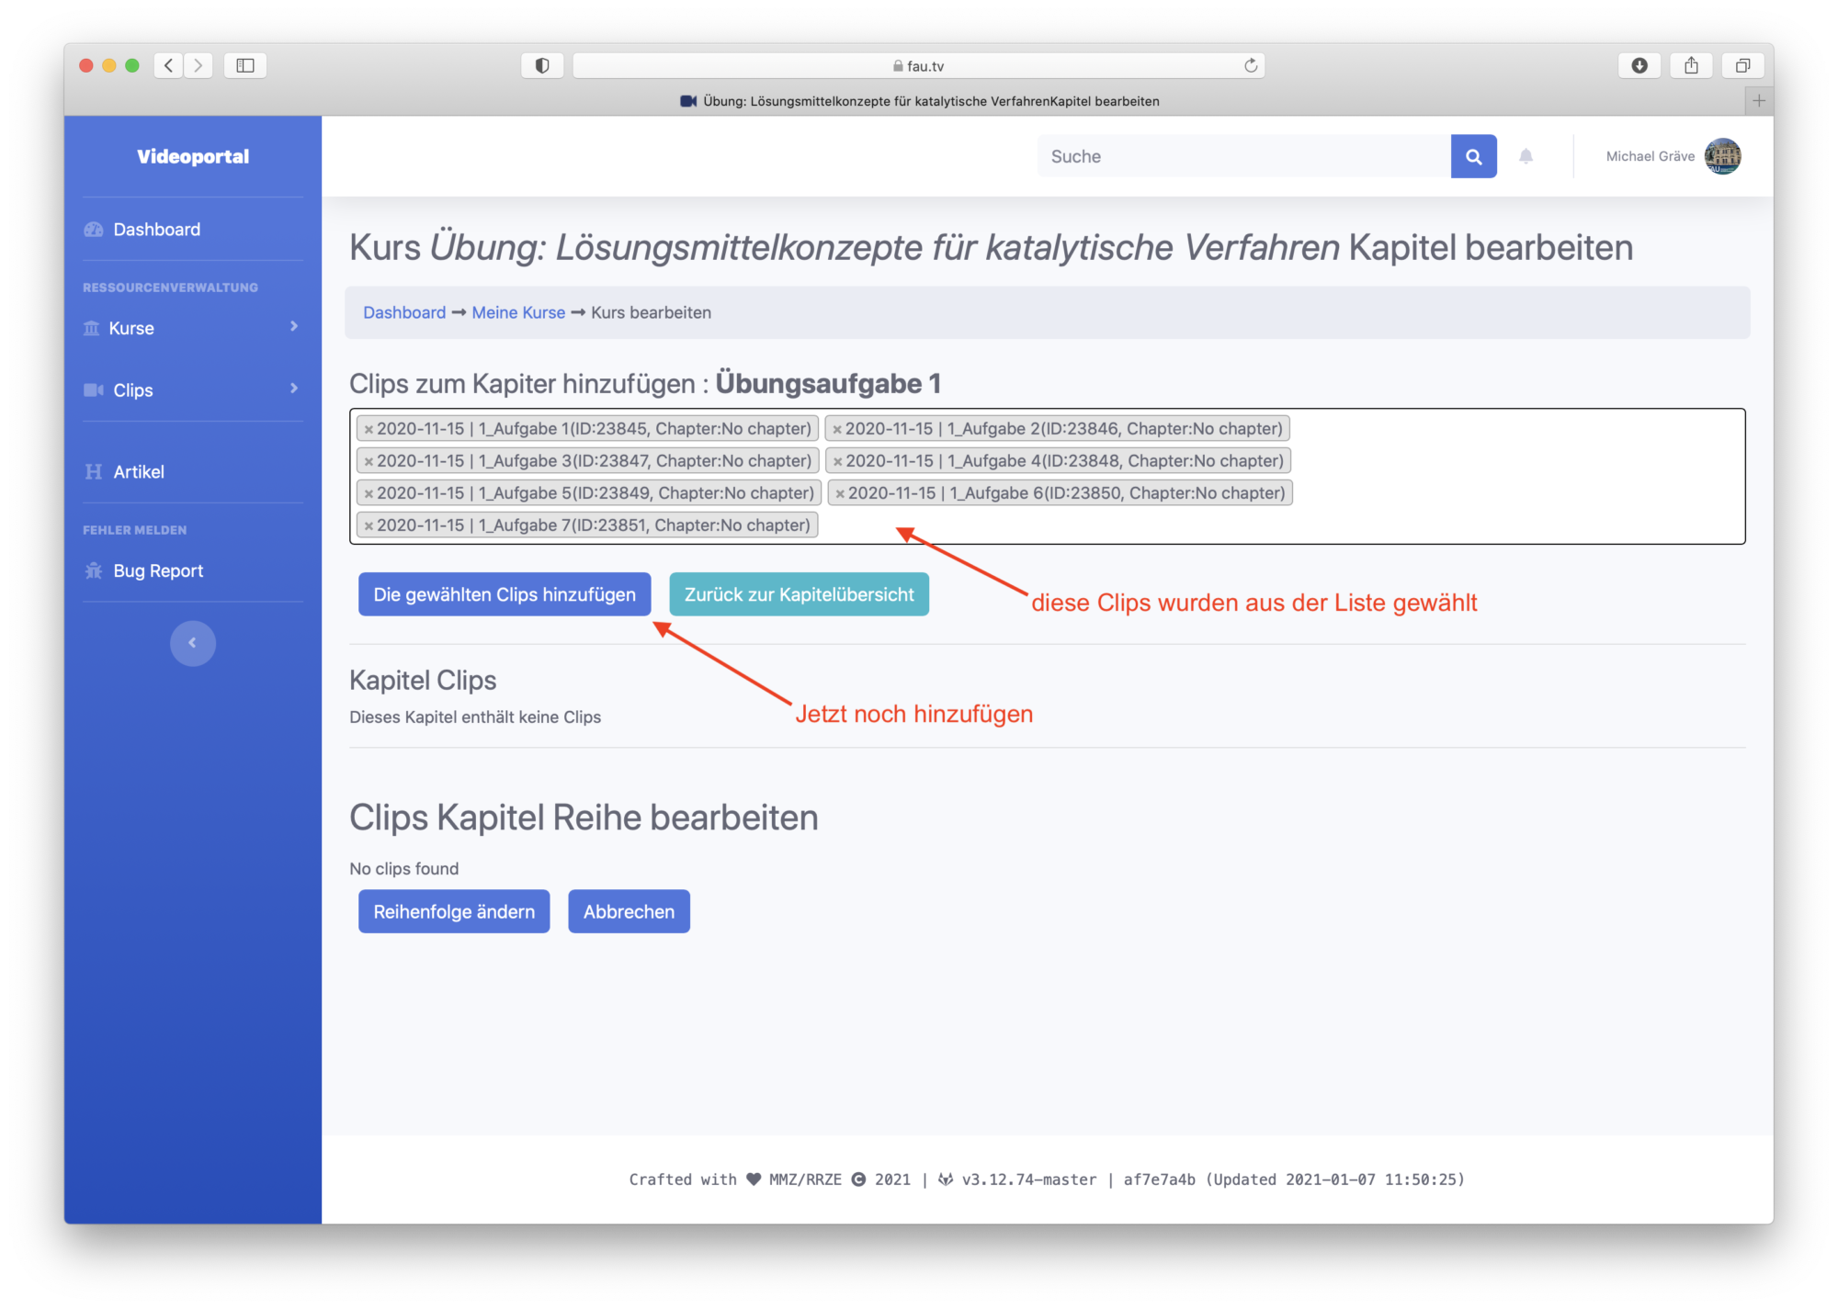Click the blue search magnifier button
Viewport: 1838px width, 1309px height.
[1473, 156]
